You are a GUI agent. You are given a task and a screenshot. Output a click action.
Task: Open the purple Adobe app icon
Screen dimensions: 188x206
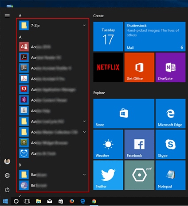24,100
